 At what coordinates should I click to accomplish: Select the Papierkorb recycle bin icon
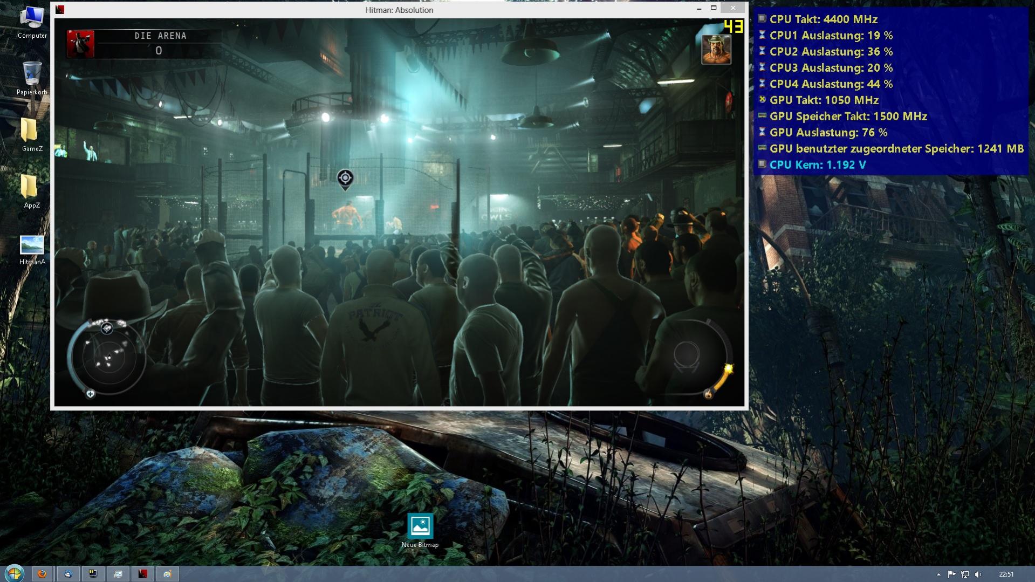click(x=32, y=79)
